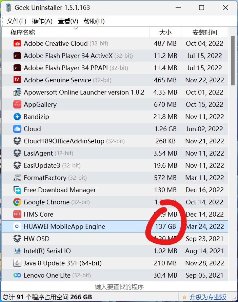Click the HUAWEI MobileApp Engine icon
238x302 pixels.
(x=17, y=226)
